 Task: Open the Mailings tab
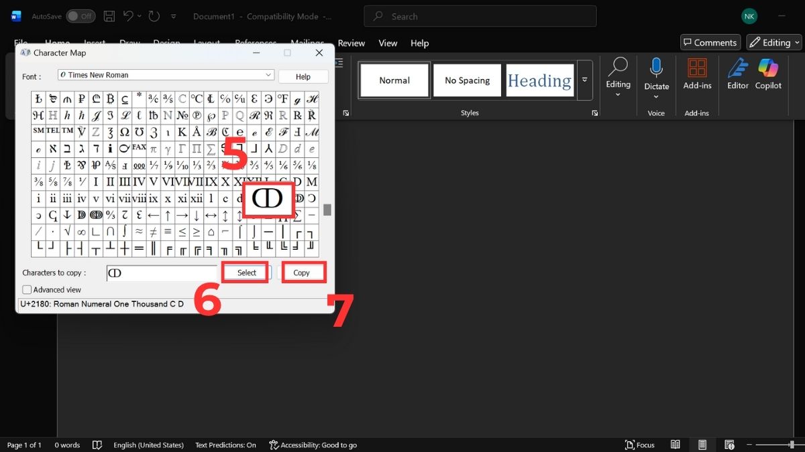(307, 43)
